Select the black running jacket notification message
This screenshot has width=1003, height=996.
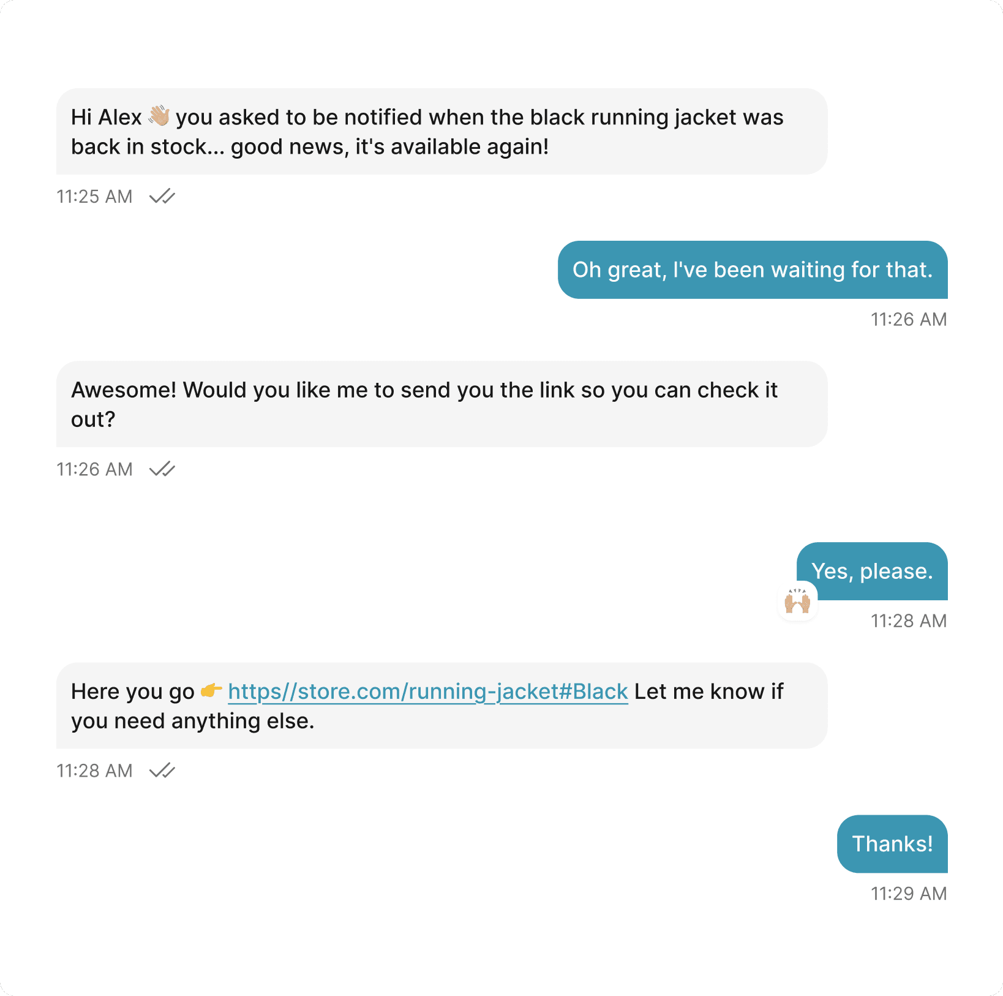441,132
